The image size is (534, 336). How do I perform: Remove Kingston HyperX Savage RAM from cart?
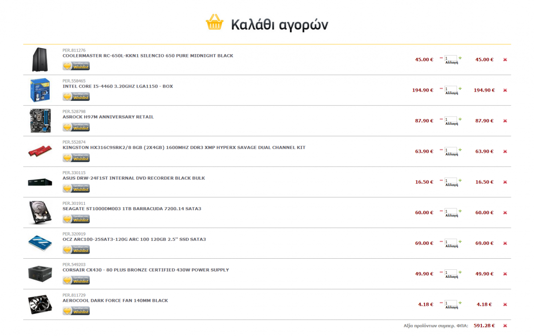[505, 152]
